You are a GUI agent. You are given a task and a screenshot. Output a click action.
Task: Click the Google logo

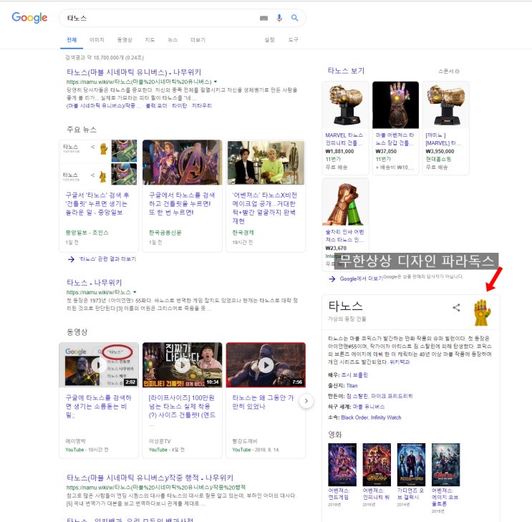click(x=29, y=18)
